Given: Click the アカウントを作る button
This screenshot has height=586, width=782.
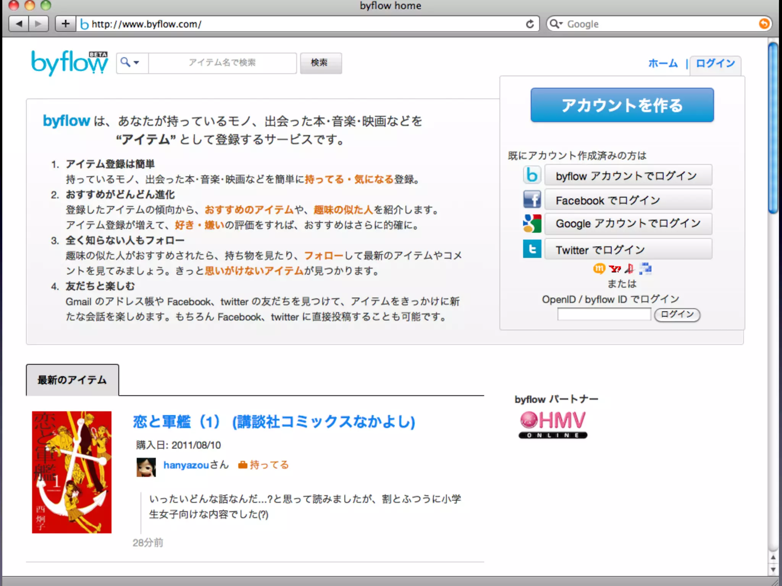Looking at the screenshot, I should click(622, 105).
